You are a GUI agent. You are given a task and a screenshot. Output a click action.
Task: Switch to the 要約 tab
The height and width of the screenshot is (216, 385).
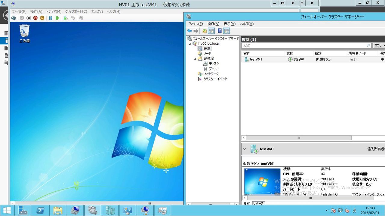pos(246,203)
